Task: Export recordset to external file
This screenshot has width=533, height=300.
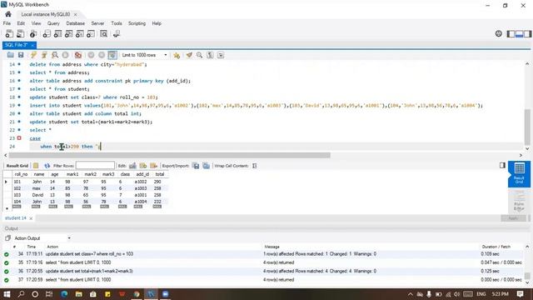Action: tap(196, 166)
